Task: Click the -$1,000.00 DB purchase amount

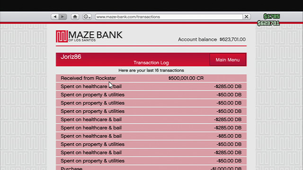Action: click(x=226, y=168)
